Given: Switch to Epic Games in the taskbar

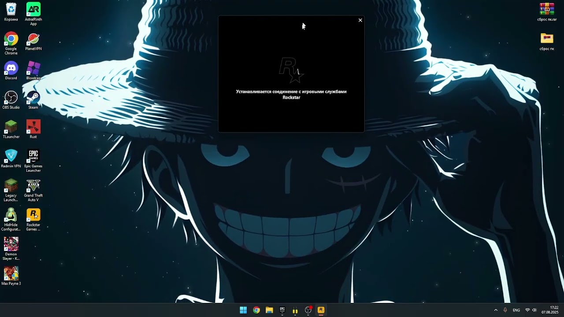Looking at the screenshot, I should pos(282,310).
